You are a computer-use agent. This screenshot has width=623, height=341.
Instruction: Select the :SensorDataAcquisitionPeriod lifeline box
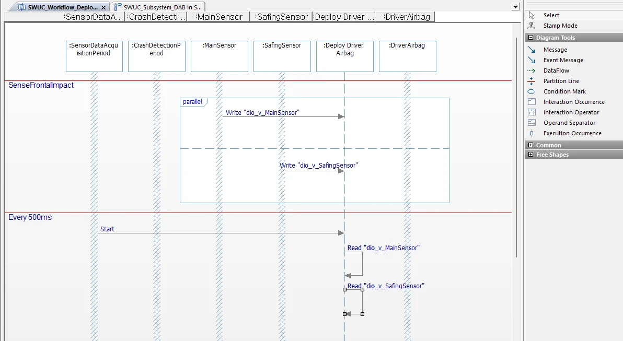pos(94,56)
